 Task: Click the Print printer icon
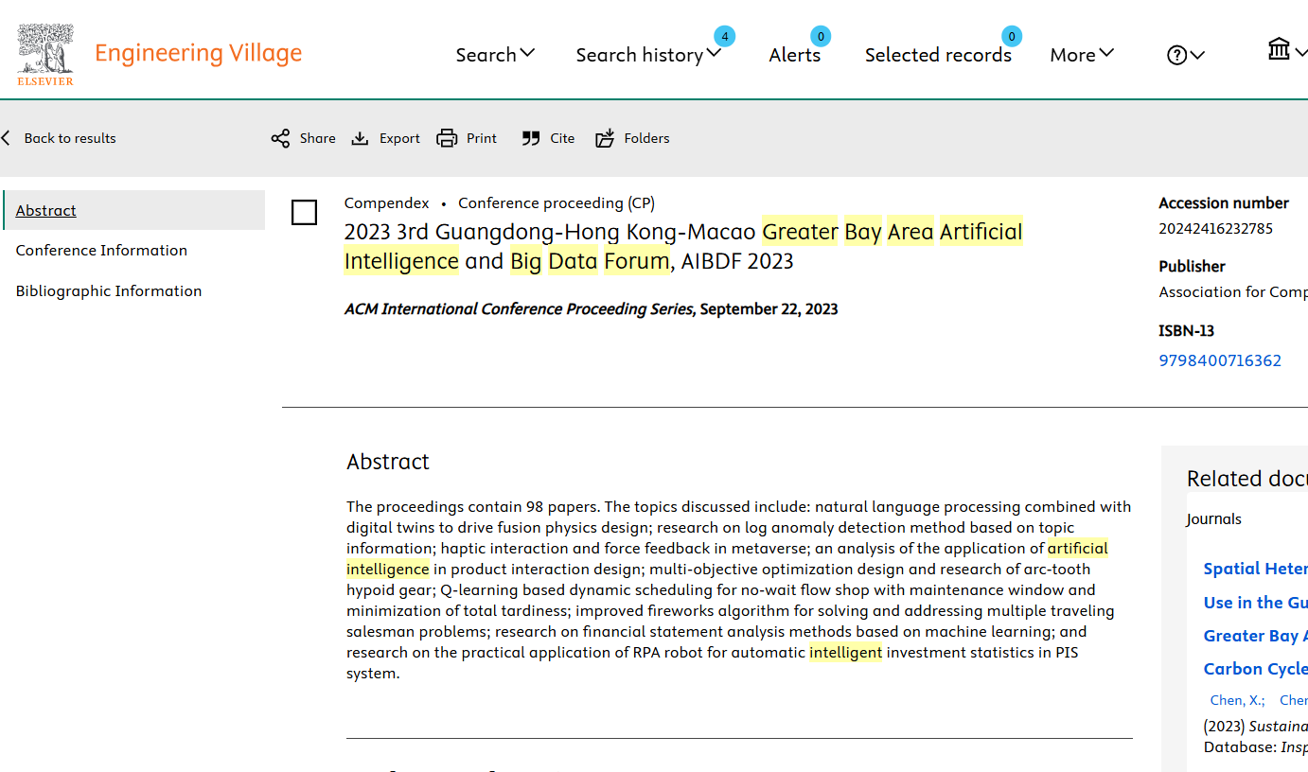pos(447,138)
